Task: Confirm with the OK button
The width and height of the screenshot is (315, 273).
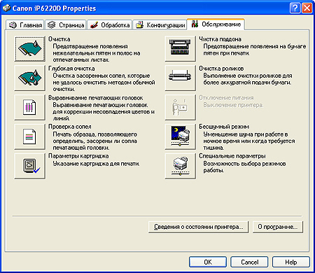Action: (208, 262)
